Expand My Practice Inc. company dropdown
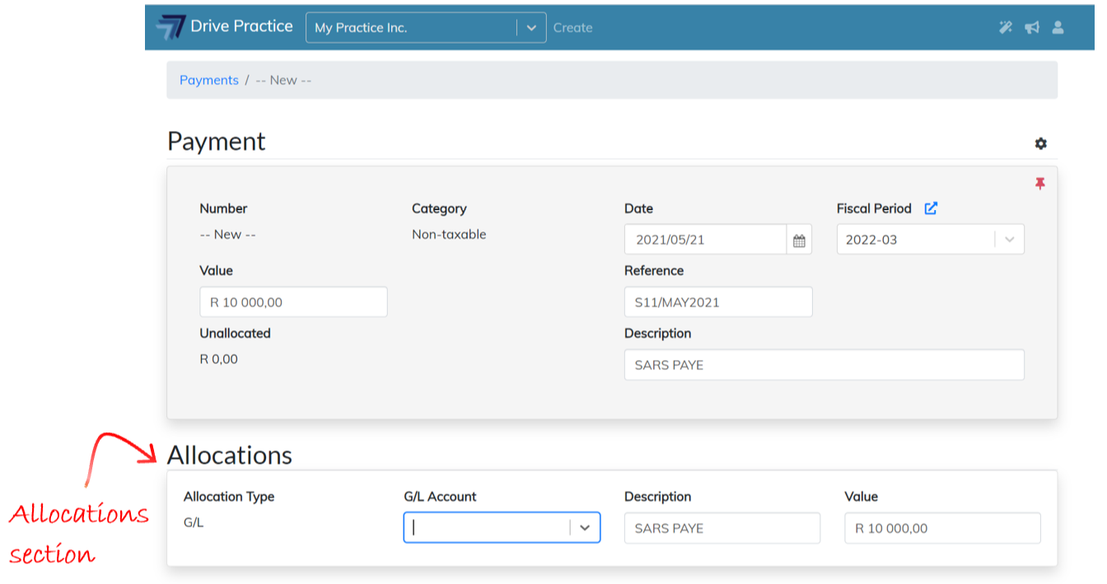Viewport: 1107px width, 584px height. 532,27
